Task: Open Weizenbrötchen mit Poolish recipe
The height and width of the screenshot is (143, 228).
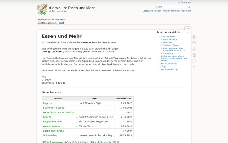Action: click(x=58, y=112)
